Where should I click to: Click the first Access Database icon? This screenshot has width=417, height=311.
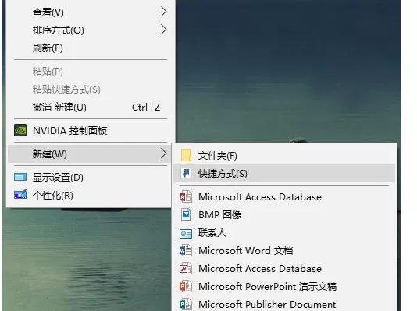tap(186, 196)
